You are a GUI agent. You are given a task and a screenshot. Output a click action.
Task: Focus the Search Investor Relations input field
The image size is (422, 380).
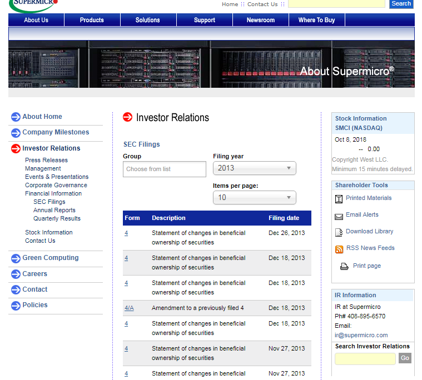pos(365,359)
